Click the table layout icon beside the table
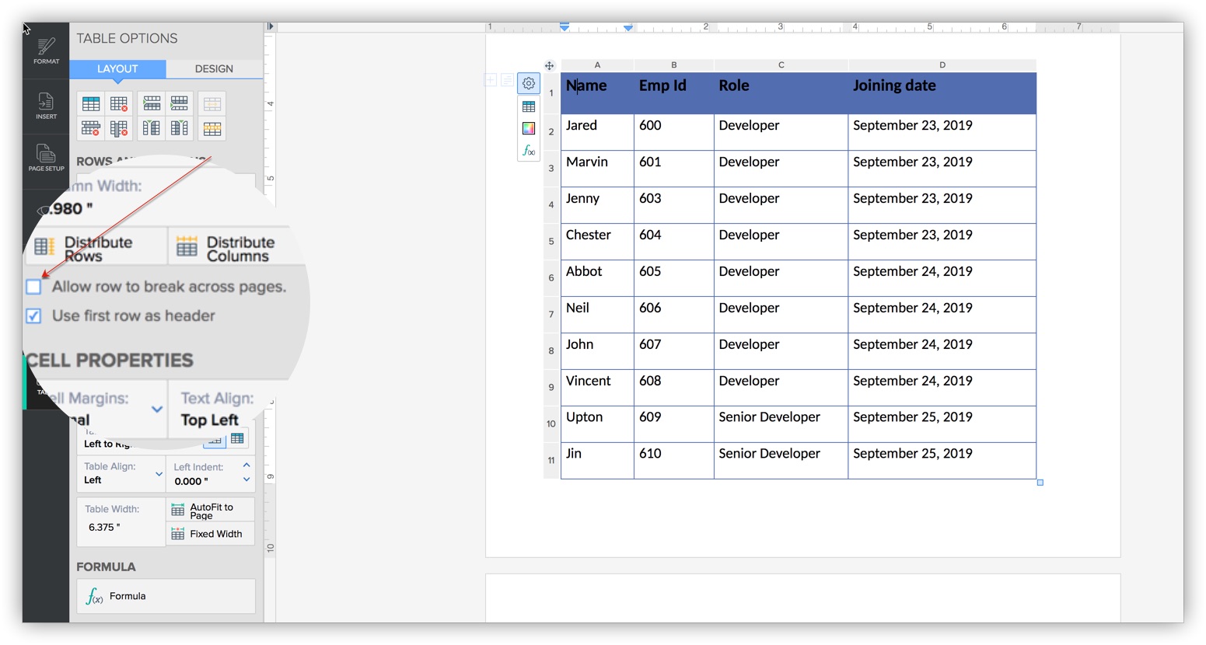 pyautogui.click(x=529, y=106)
